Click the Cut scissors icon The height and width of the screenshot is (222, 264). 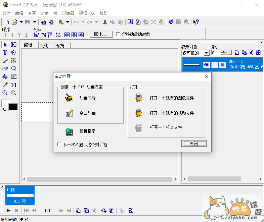(x=105, y=22)
